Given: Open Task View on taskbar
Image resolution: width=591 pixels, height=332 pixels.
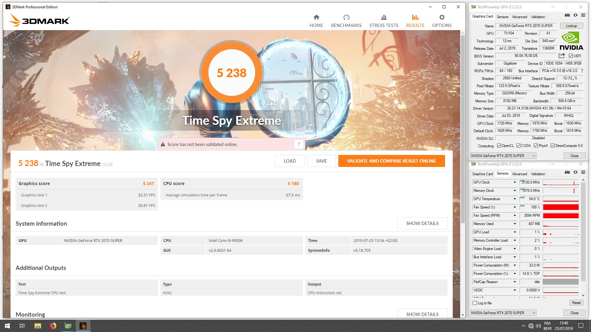Looking at the screenshot, I should point(22,326).
